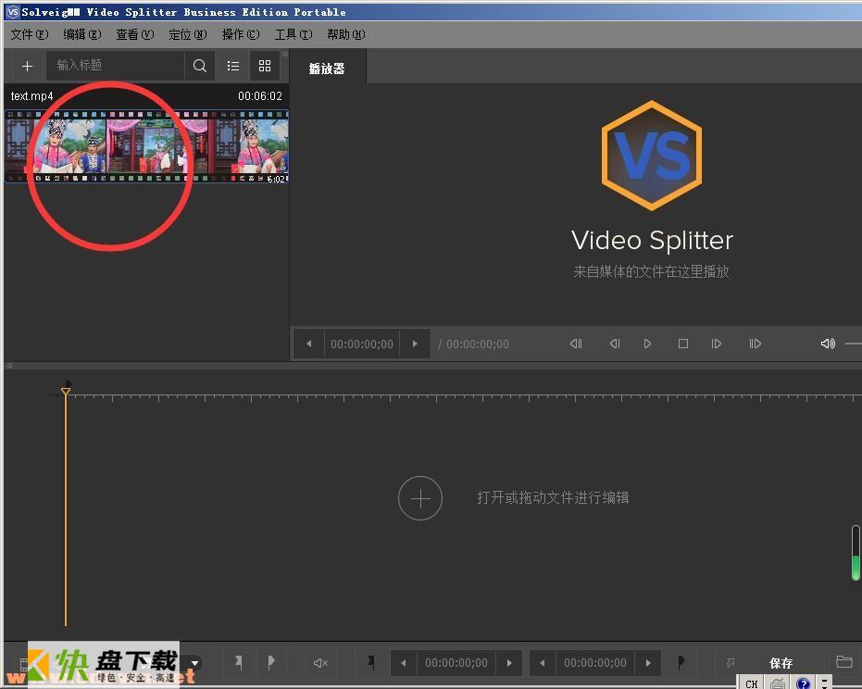The height and width of the screenshot is (689, 862).
Task: Click the add media plus icon
Action: (27, 66)
